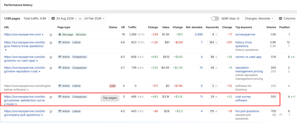Open the 48 keywords dropdown
Viewport: 297px width, 123px height.
214,68
